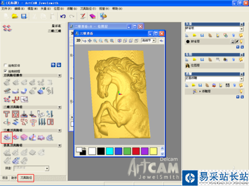Open the last (Help) menu in the menu bar
Screen dimensions: 249x186
tap(117, 8)
